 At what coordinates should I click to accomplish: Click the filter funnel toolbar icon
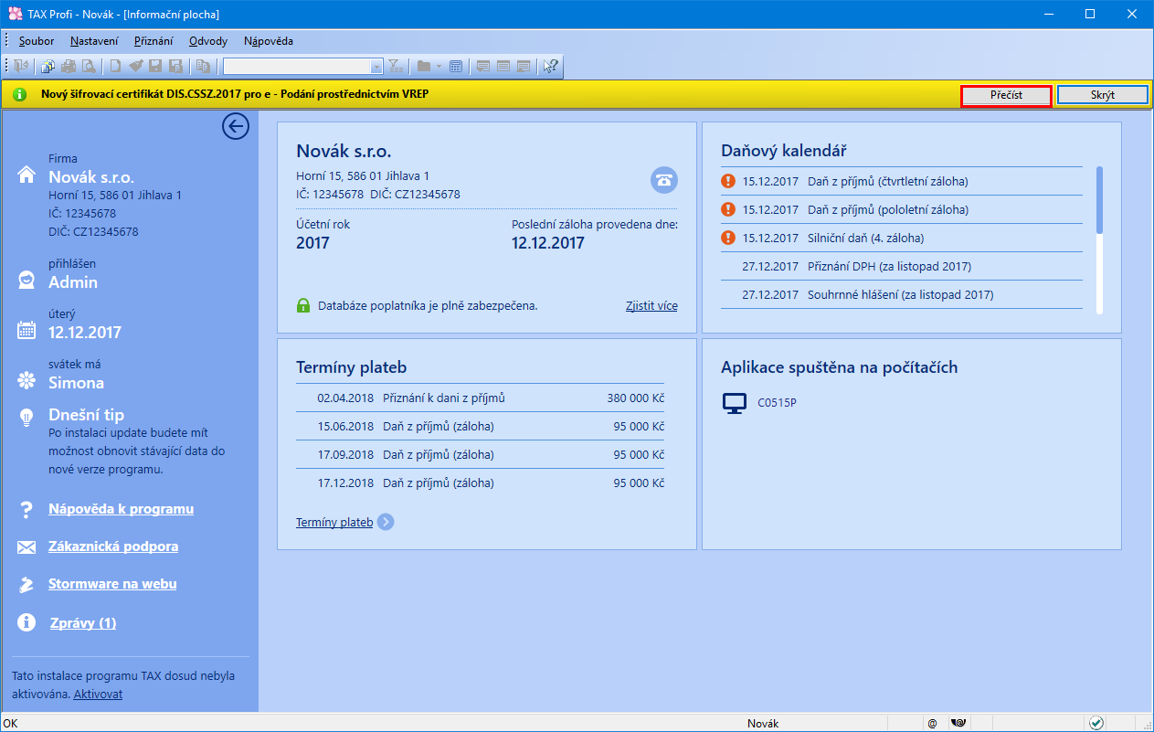pos(395,66)
